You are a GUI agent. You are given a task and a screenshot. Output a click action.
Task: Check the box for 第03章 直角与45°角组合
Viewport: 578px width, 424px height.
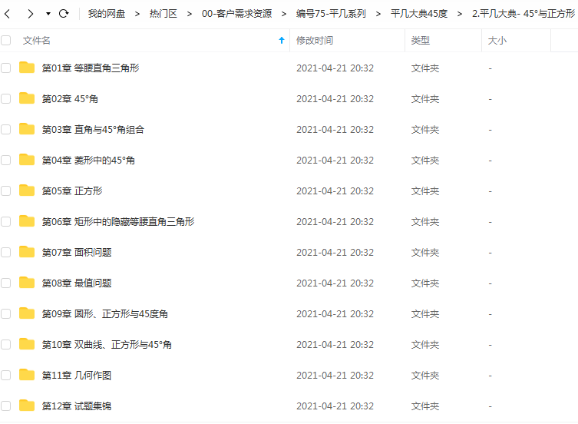click(5, 129)
